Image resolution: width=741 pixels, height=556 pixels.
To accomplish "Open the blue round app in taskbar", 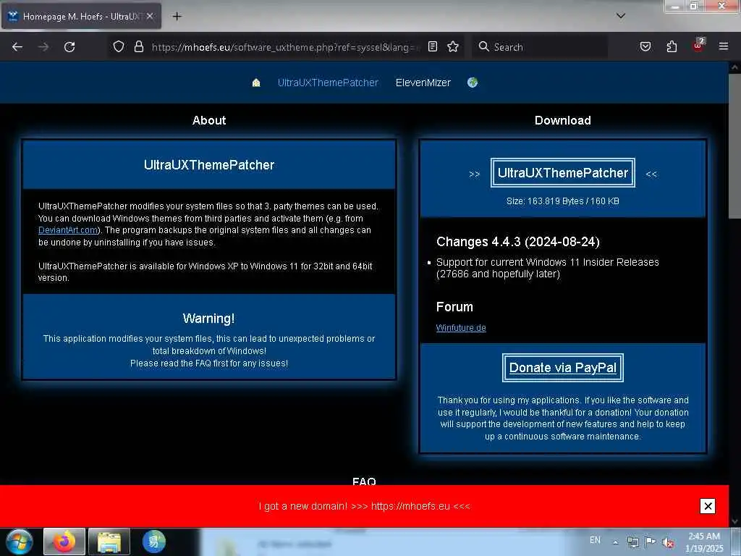I will pos(154,542).
